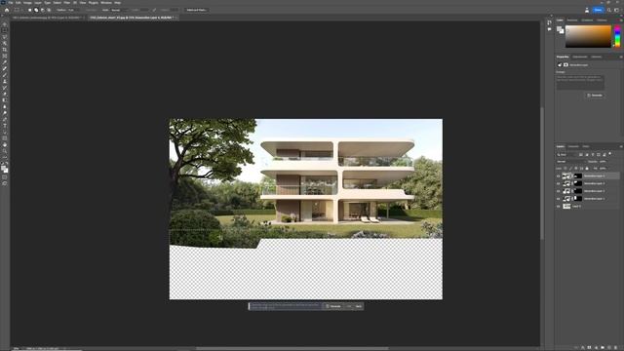624x351 pixels.
Task: Click the Add to selection icon
Action: click(36, 10)
